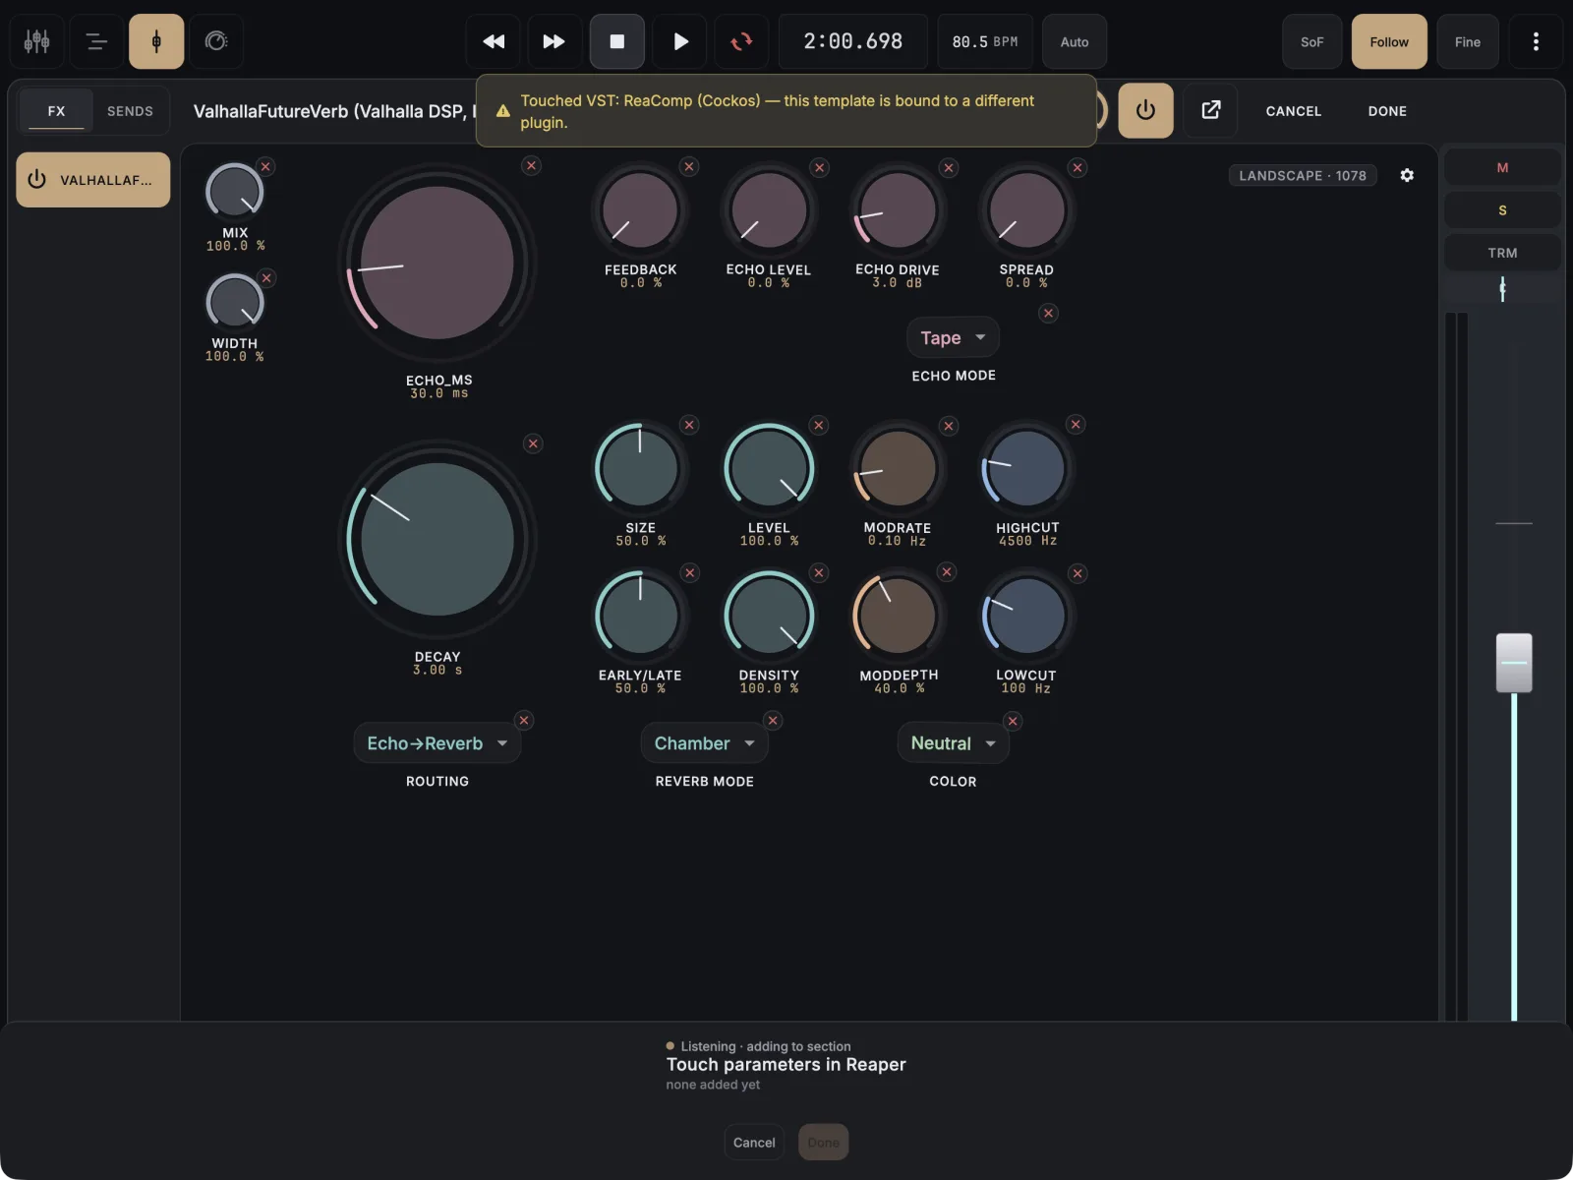Remove the HIGHCUT knob with its X
Screen dimensions: 1573x1180
1076,424
